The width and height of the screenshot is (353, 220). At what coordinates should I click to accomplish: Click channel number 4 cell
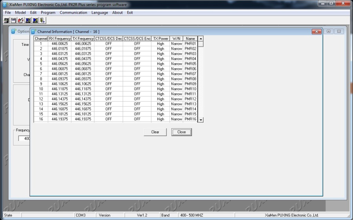[x=41, y=59]
